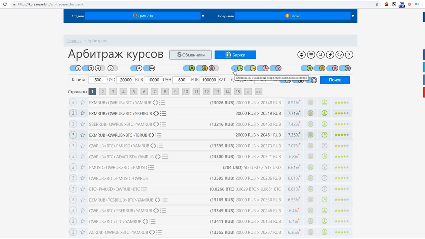Go to results page 2
The width and height of the screenshot is (425, 239).
(x=103, y=92)
